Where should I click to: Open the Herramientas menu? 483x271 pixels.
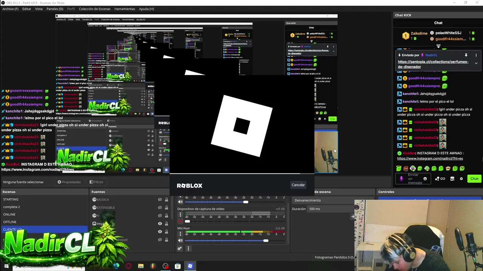(125, 9)
